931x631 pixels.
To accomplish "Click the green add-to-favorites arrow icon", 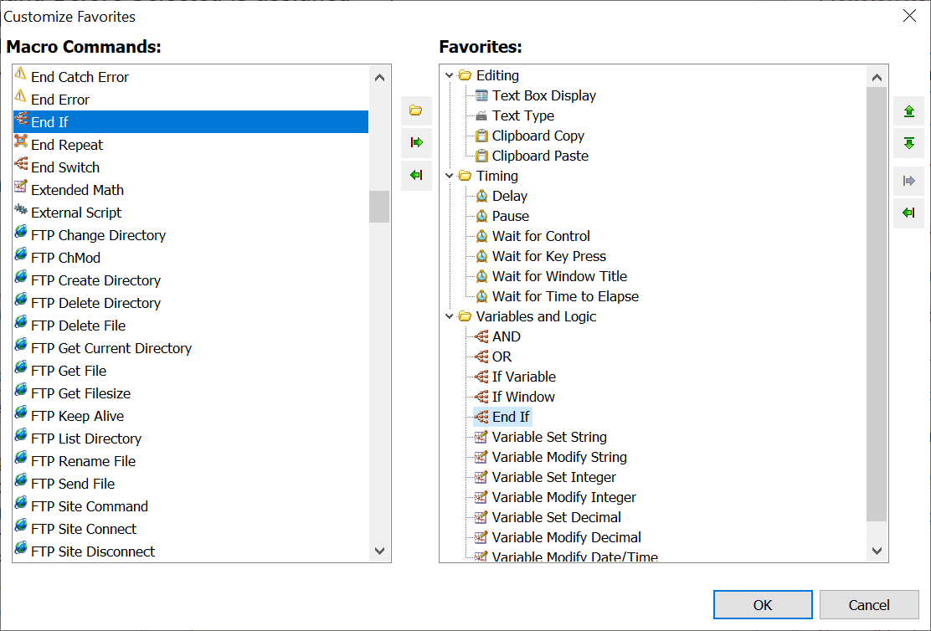I will [x=416, y=143].
